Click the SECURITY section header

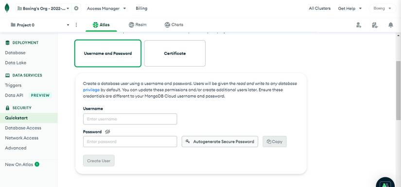22,108
